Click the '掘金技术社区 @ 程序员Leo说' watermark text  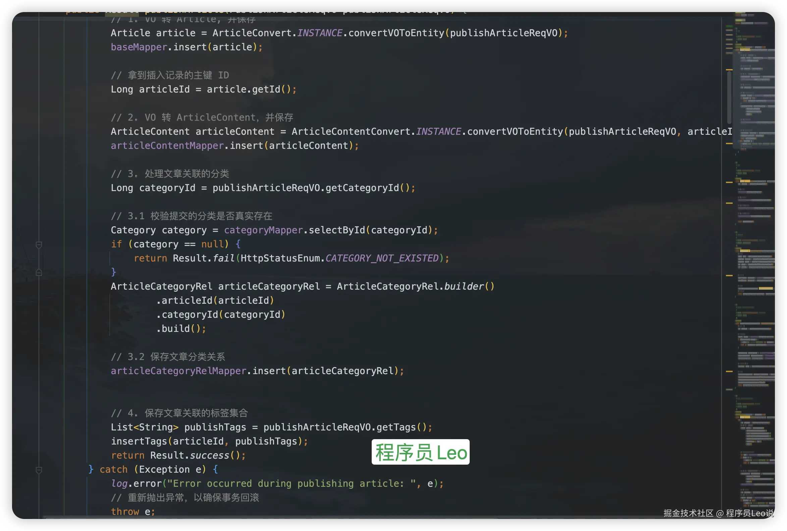718,513
